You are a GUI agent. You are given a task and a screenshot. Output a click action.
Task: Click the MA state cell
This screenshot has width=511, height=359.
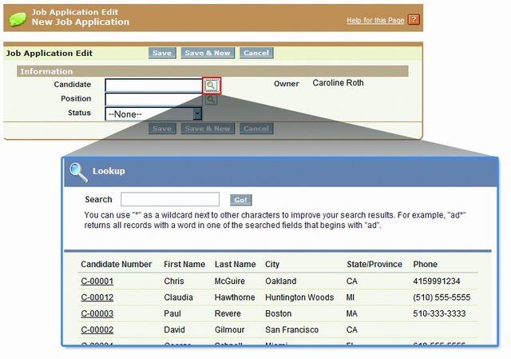click(352, 313)
